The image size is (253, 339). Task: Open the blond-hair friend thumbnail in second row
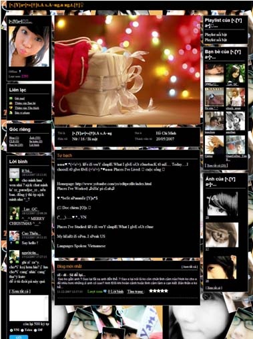click(x=236, y=97)
